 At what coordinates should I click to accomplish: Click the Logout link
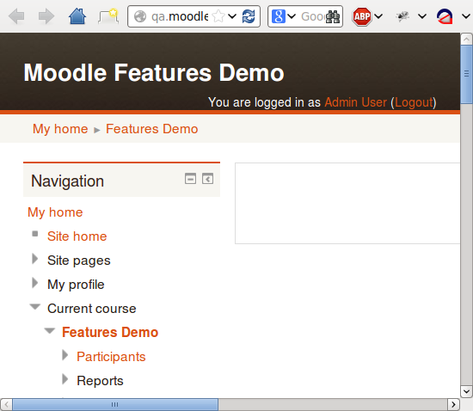pos(414,102)
